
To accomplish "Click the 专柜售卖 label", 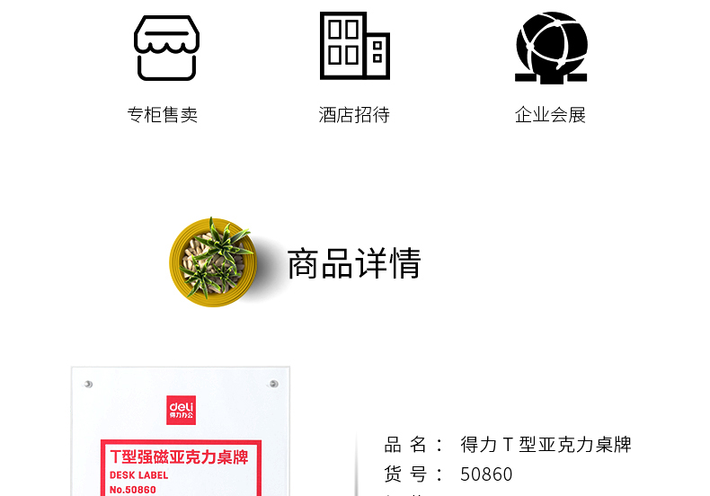I will [162, 115].
